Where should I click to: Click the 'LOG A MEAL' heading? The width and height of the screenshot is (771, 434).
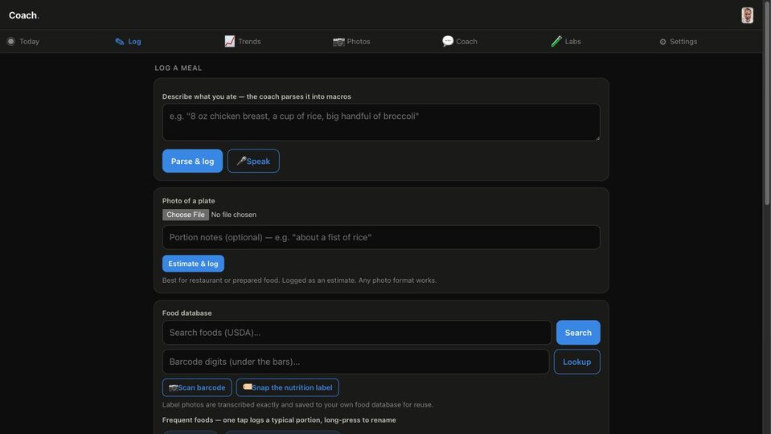click(178, 68)
